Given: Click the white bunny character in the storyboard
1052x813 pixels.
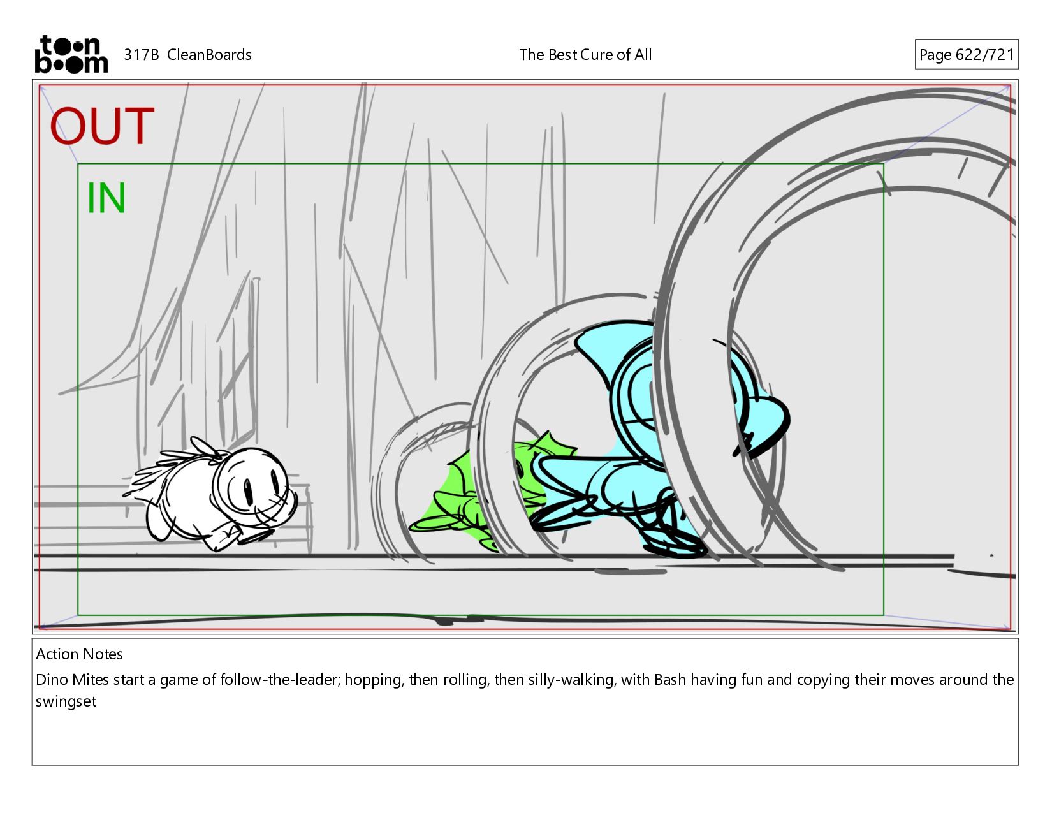Looking at the screenshot, I should 210,495.
